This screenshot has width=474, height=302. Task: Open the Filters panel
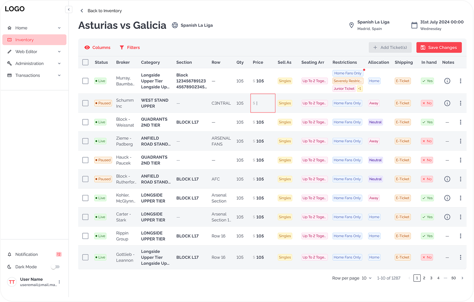pyautogui.click(x=130, y=47)
